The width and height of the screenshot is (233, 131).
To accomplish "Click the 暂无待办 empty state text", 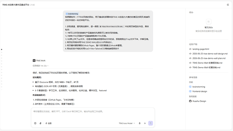I will coord(209,27).
